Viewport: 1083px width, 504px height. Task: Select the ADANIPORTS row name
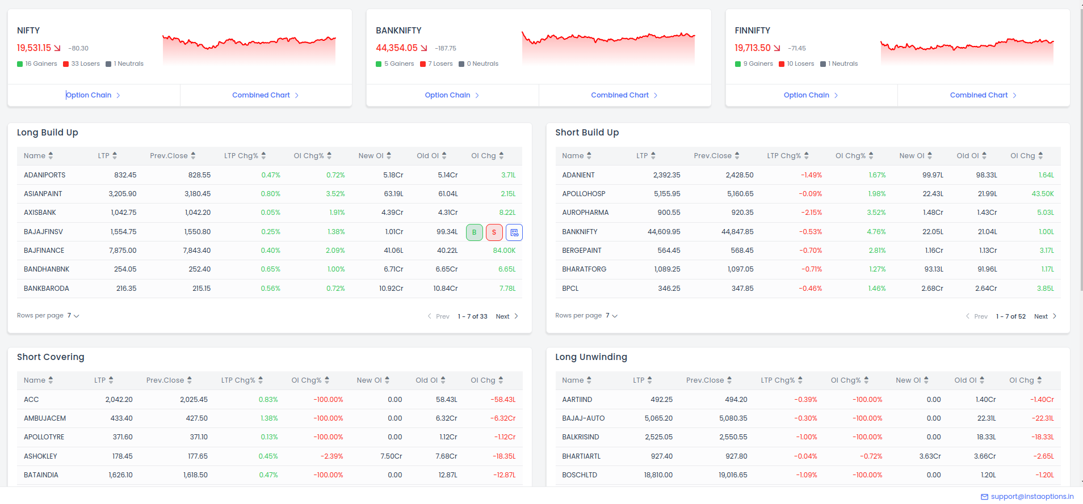pyautogui.click(x=44, y=175)
